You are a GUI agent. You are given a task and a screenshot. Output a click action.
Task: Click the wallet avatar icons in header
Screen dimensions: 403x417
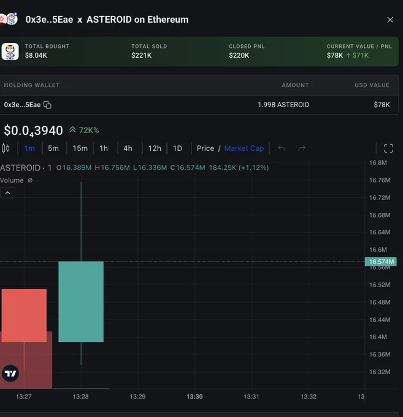[9, 20]
